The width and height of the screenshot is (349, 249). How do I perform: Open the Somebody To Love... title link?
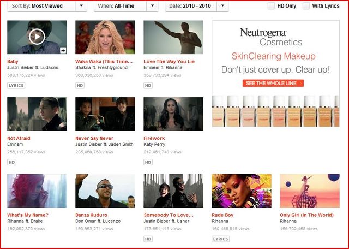pos(169,215)
